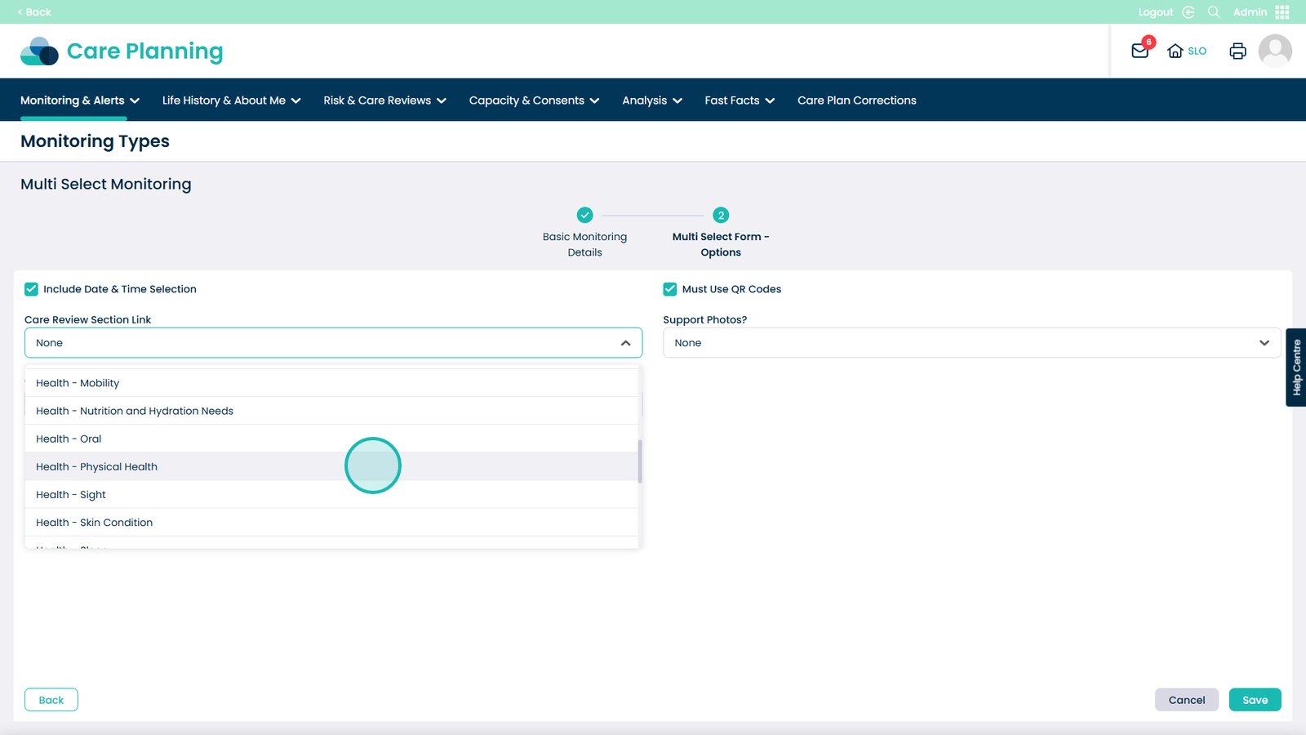1306x735 pixels.
Task: Click the Cancel button
Action: 1186,700
